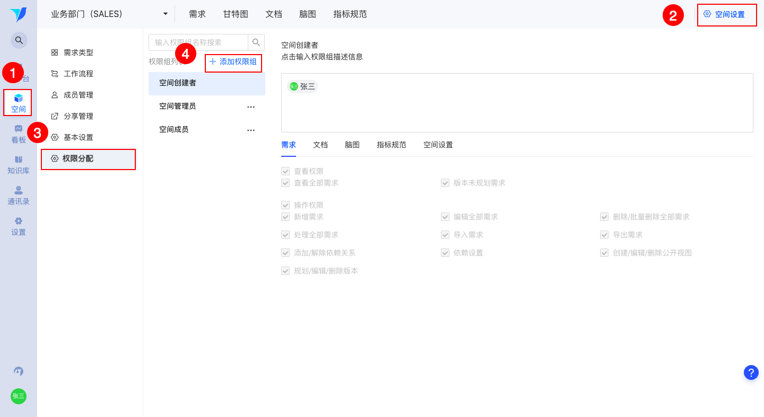Toggle the 导出需求 checkbox
764x417 pixels.
pos(604,235)
